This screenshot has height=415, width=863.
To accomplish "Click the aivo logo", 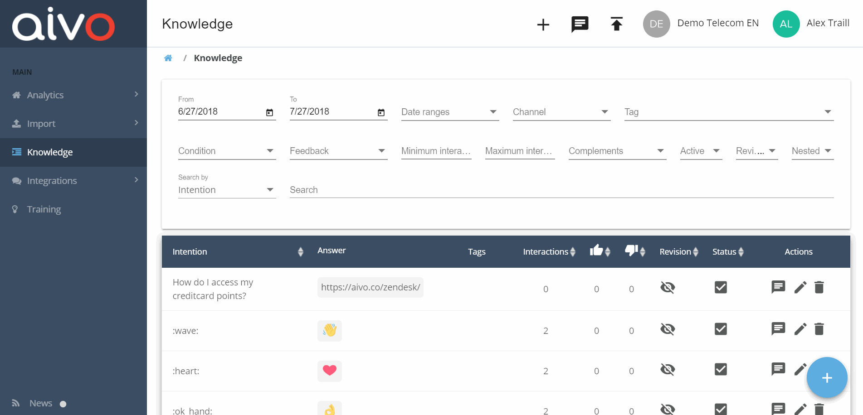I will (63, 24).
